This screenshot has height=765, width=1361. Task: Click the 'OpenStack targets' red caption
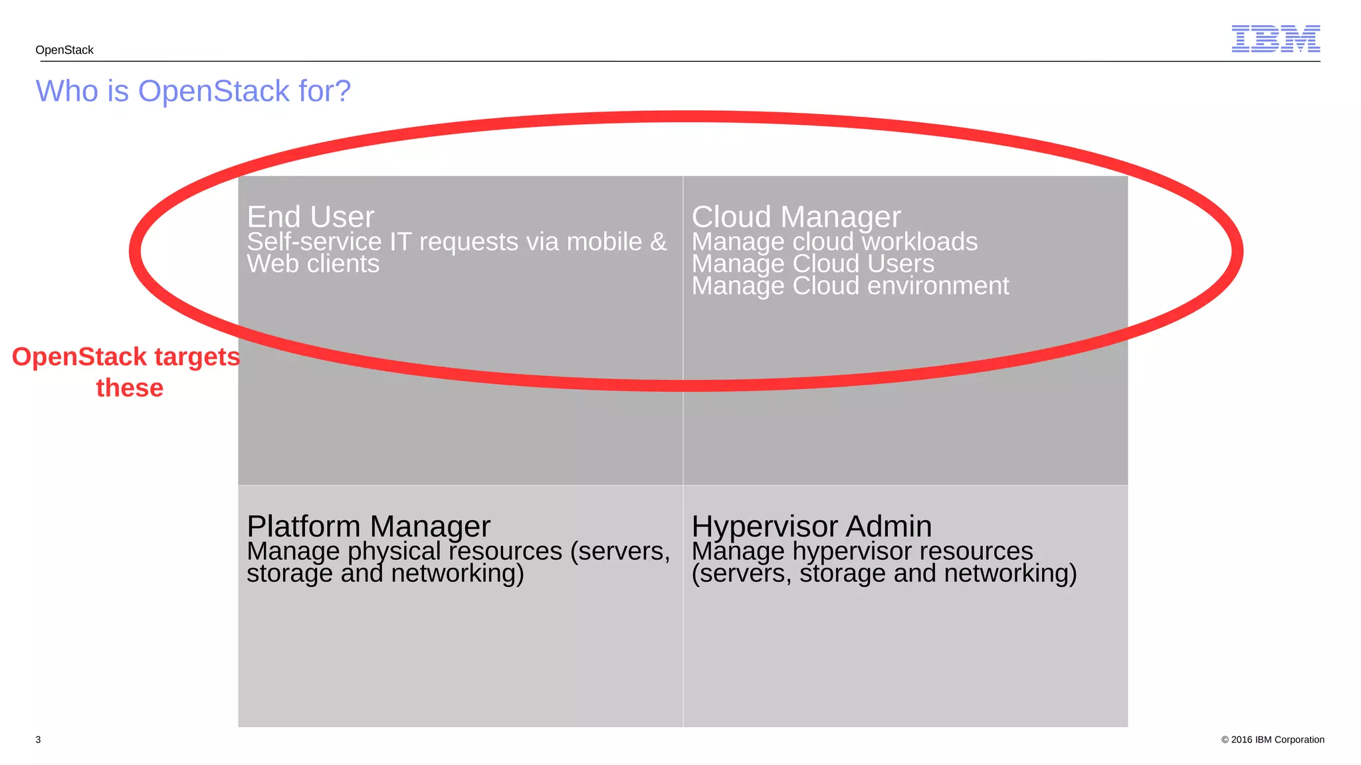pyautogui.click(x=126, y=357)
